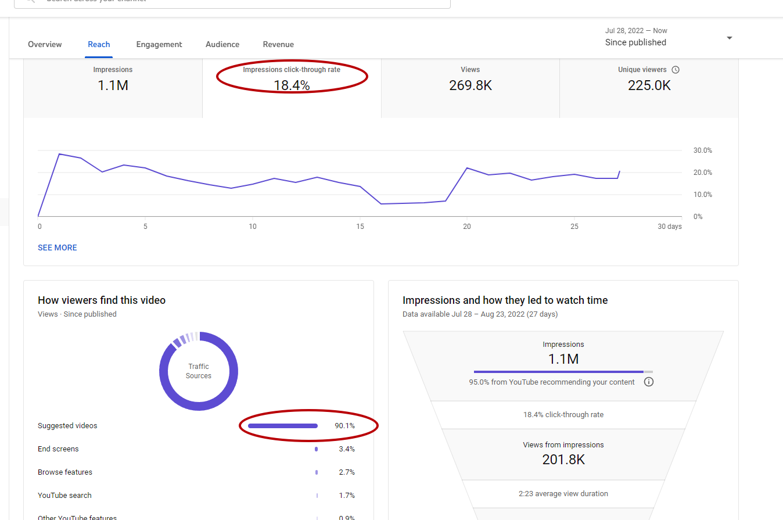This screenshot has height=520, width=783.
Task: Click the search across your channel field
Action: [232, 2]
